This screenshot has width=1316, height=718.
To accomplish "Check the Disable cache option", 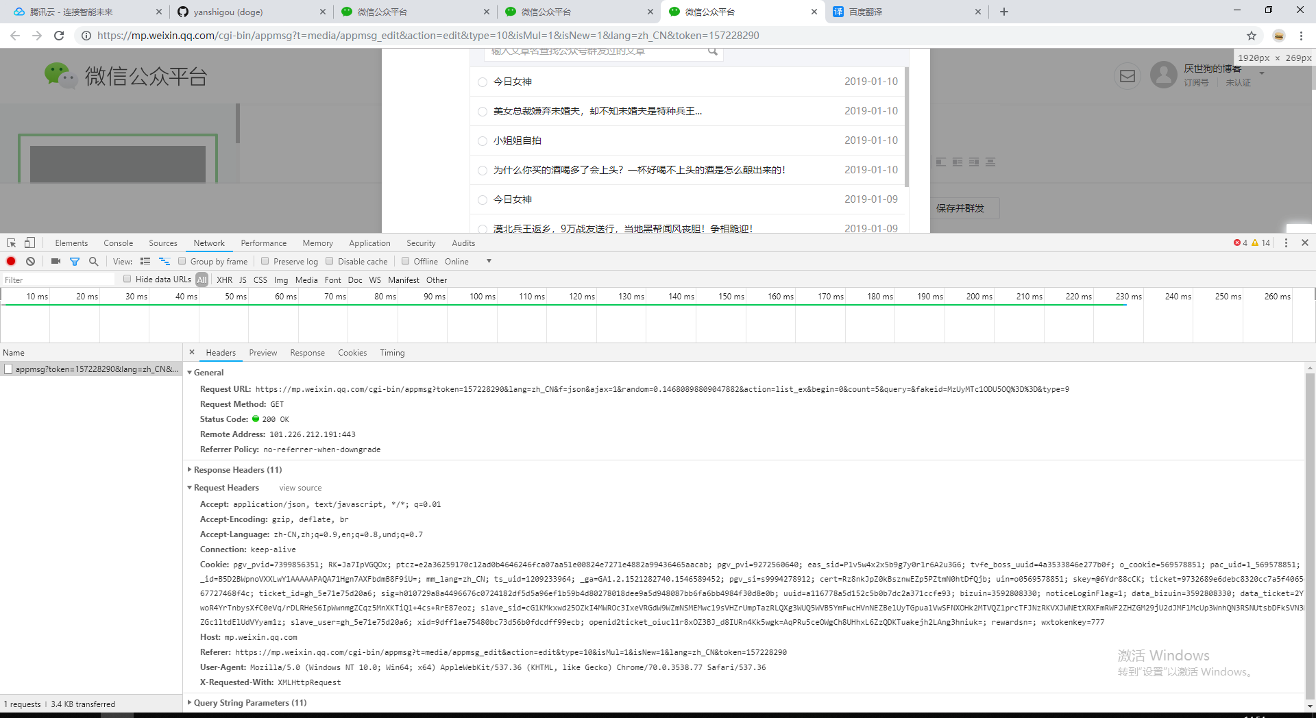I will click(x=330, y=261).
